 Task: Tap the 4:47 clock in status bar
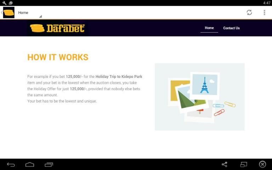pyautogui.click(x=267, y=3)
